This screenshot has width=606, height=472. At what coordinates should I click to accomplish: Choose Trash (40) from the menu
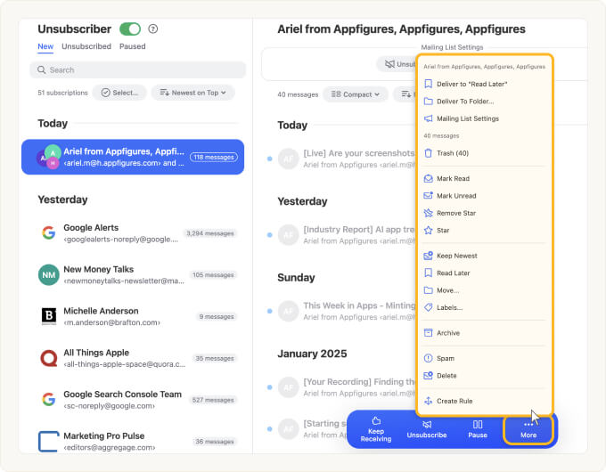[x=484, y=153]
